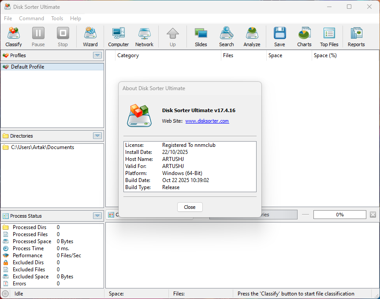
Task: Click the idle status indicator circle
Action: pos(5,294)
